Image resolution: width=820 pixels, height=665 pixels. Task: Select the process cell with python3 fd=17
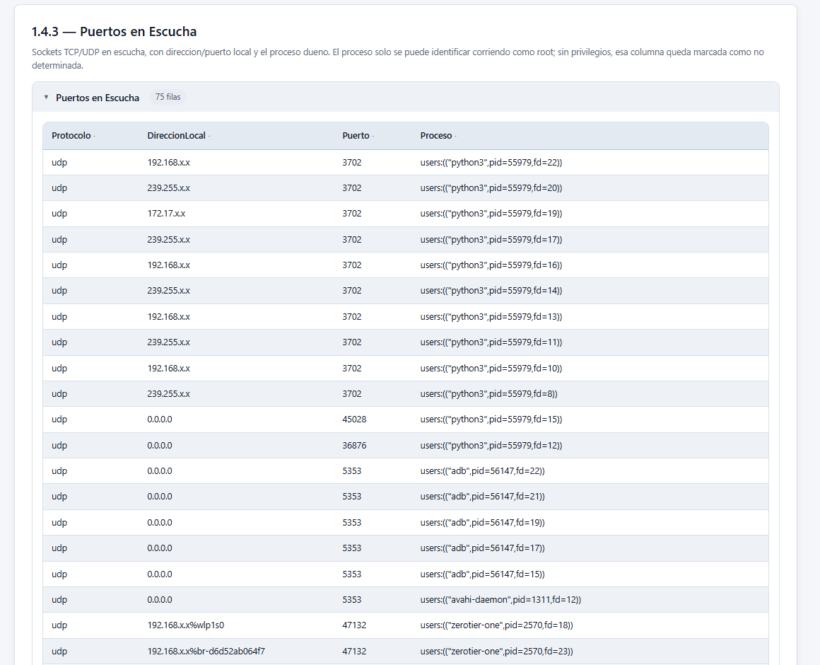[x=491, y=240]
